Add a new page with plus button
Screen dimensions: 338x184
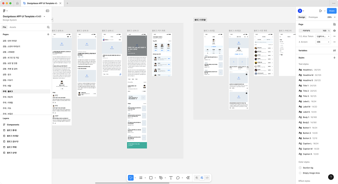48,34
